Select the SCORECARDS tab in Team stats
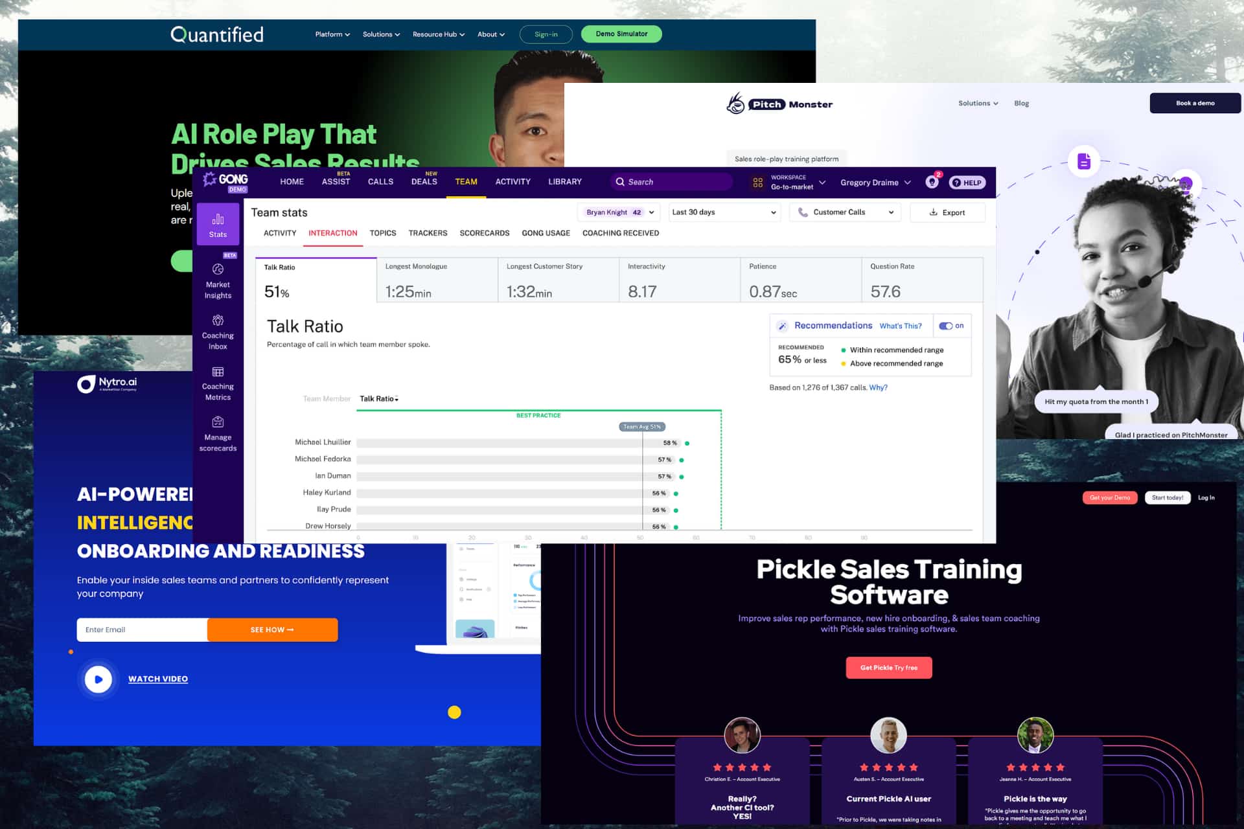Screen dimensions: 1244x829 [485, 233]
